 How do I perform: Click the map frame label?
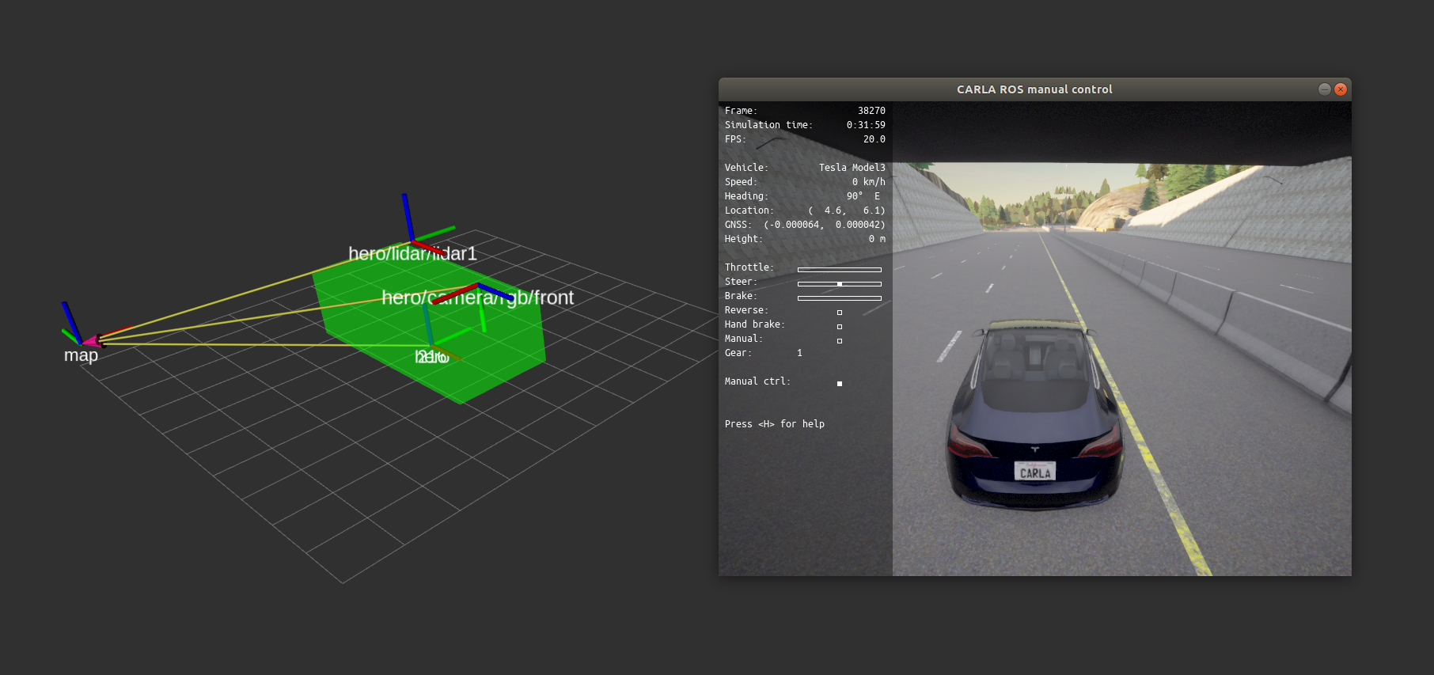point(81,355)
